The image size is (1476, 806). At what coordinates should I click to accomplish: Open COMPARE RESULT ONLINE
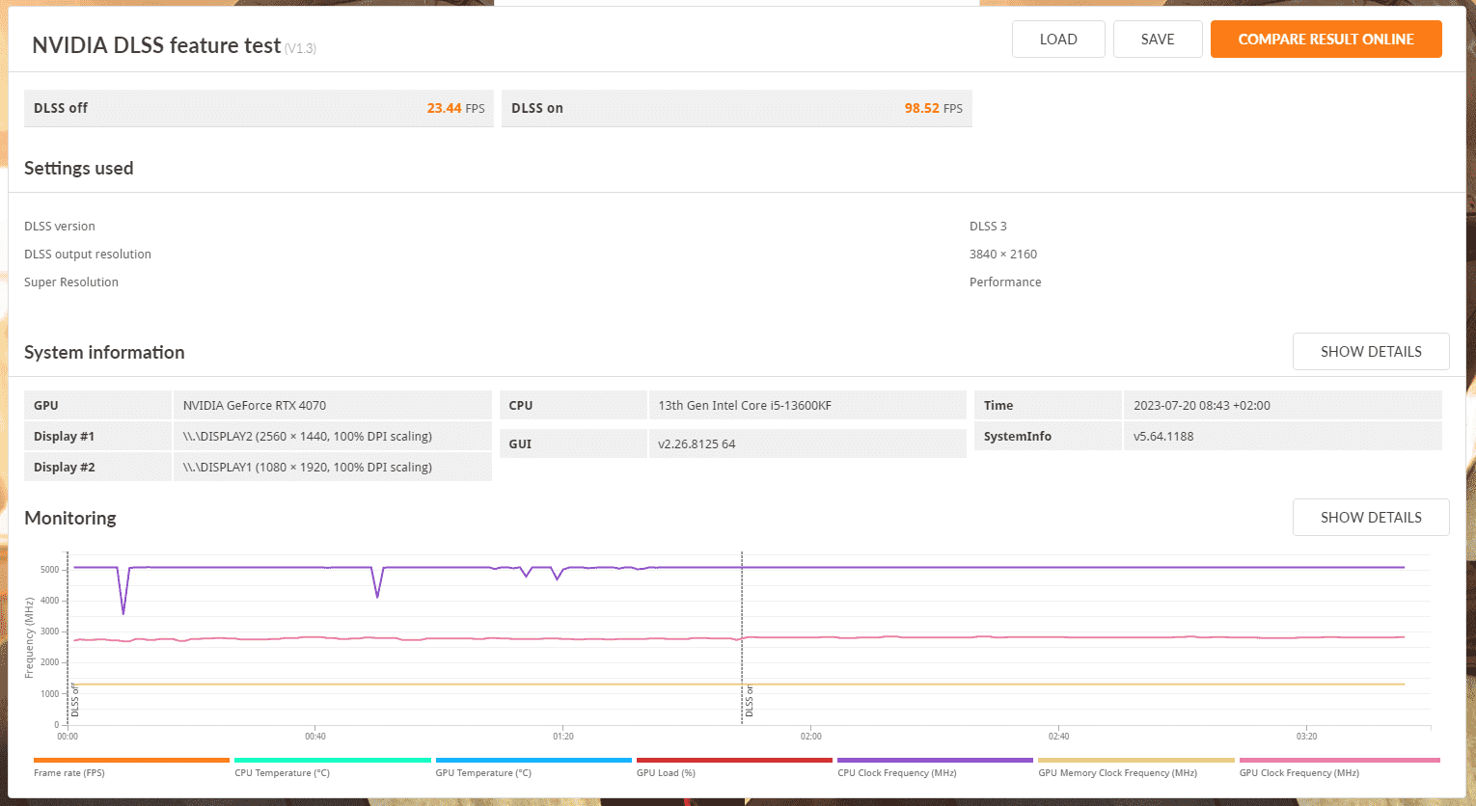coord(1326,40)
